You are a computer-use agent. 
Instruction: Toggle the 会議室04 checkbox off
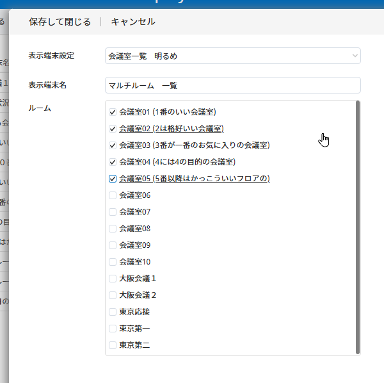coord(113,162)
